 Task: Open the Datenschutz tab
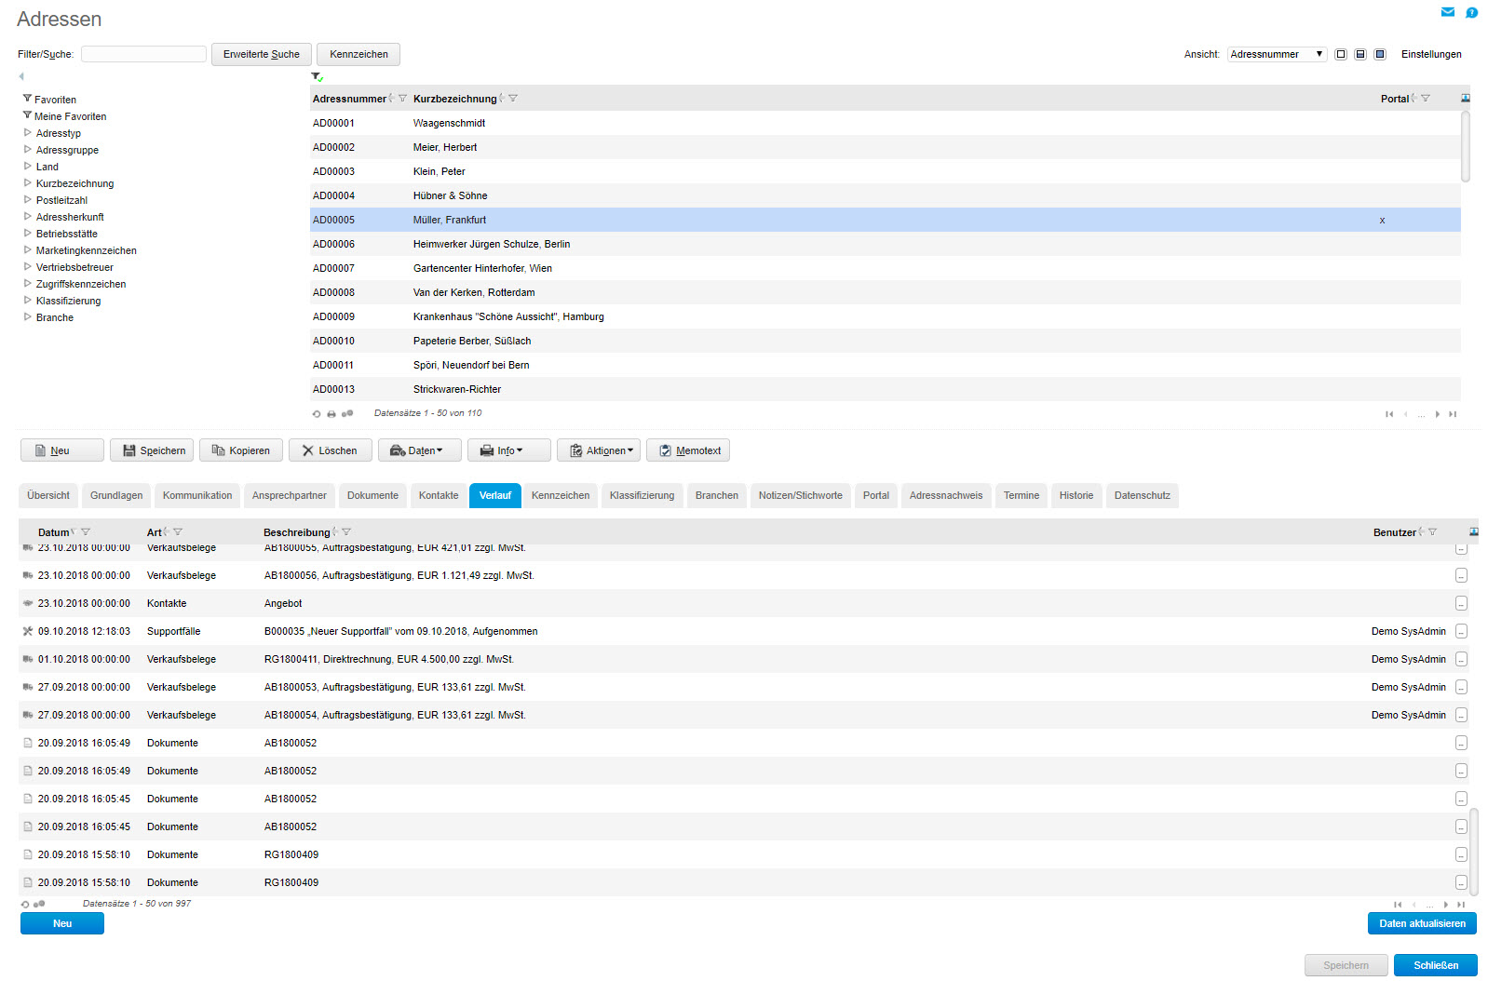pos(1142,496)
